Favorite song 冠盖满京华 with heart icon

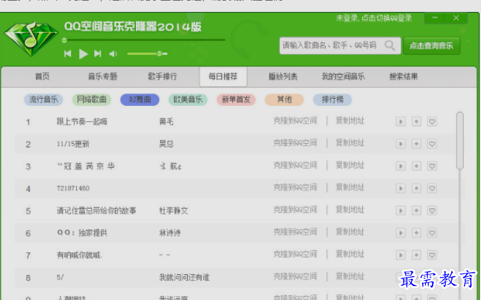tap(432, 166)
